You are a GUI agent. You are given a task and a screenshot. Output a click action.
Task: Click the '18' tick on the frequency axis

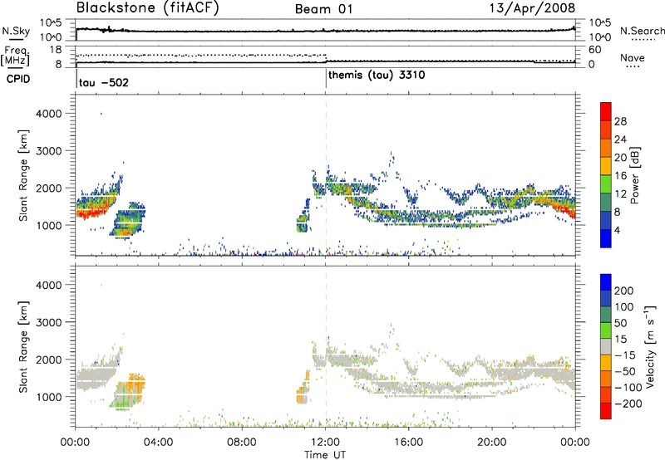click(x=56, y=50)
